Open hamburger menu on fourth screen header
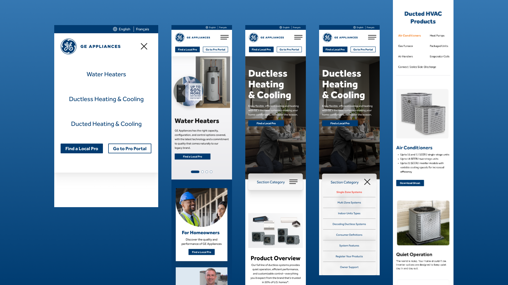This screenshot has height=285, width=508. (372, 37)
